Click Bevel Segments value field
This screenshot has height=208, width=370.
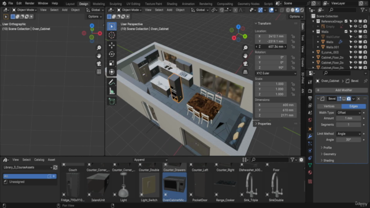(349, 125)
